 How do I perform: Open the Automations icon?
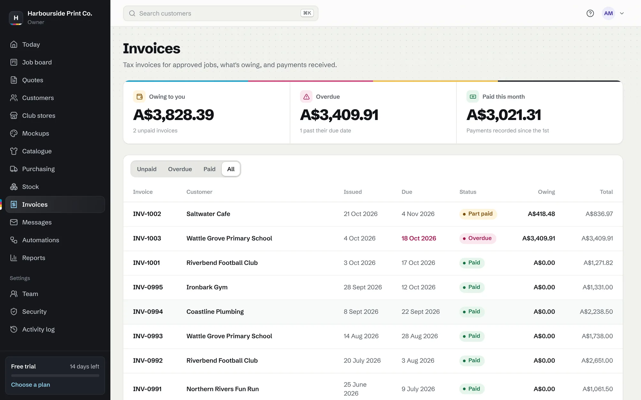coord(14,240)
